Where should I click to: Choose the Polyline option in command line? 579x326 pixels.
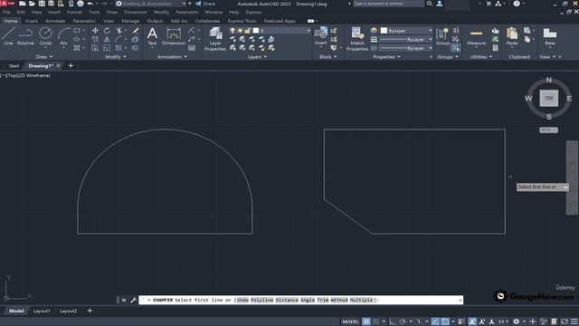261,300
